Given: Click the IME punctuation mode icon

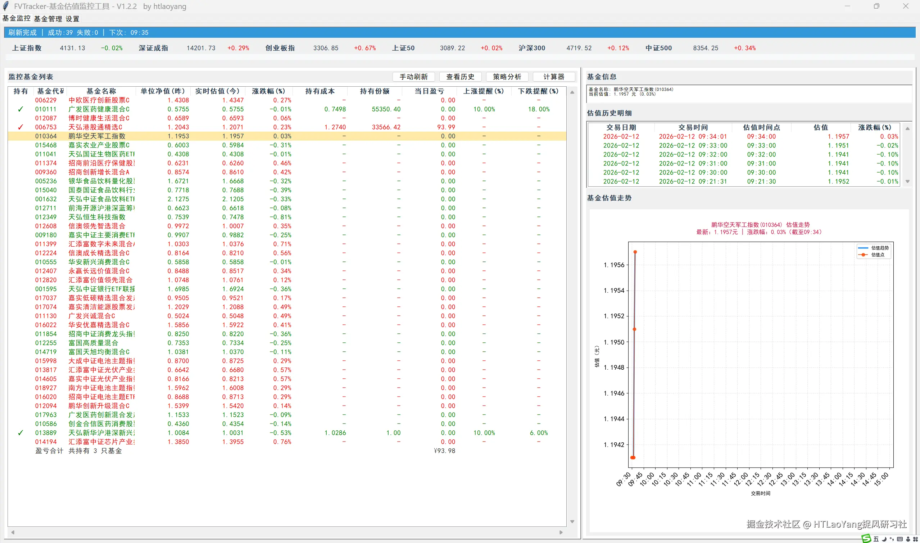Looking at the screenshot, I should 892,539.
